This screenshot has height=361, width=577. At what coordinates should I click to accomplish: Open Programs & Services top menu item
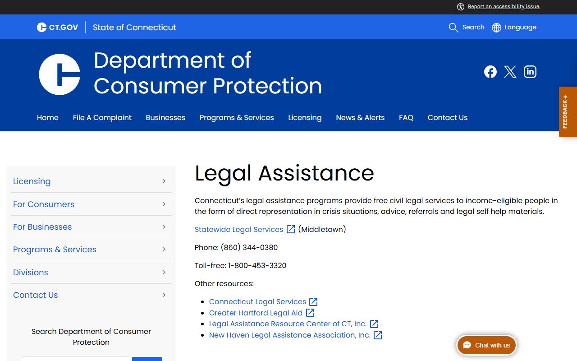pos(237,117)
